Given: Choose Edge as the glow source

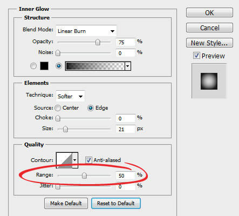Looking at the screenshot, I should (91, 108).
